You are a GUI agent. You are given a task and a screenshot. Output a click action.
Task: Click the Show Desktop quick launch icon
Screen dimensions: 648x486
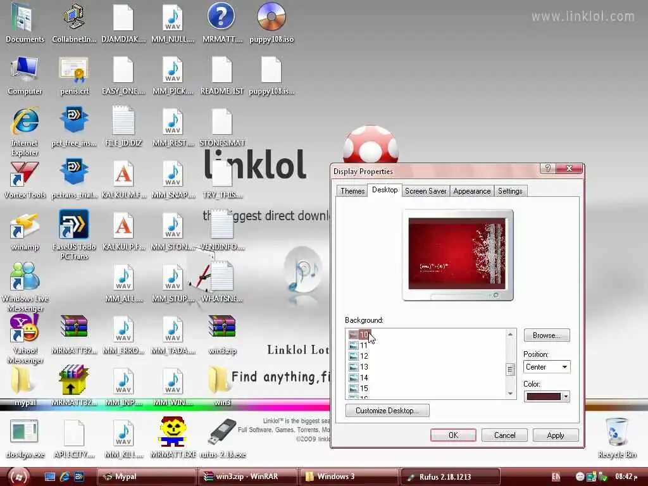(x=50, y=477)
